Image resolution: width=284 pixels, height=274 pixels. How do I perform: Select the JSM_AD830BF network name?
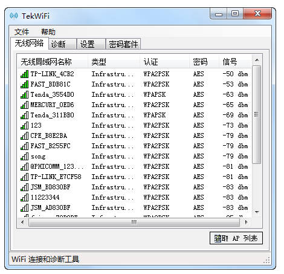tap(50, 207)
